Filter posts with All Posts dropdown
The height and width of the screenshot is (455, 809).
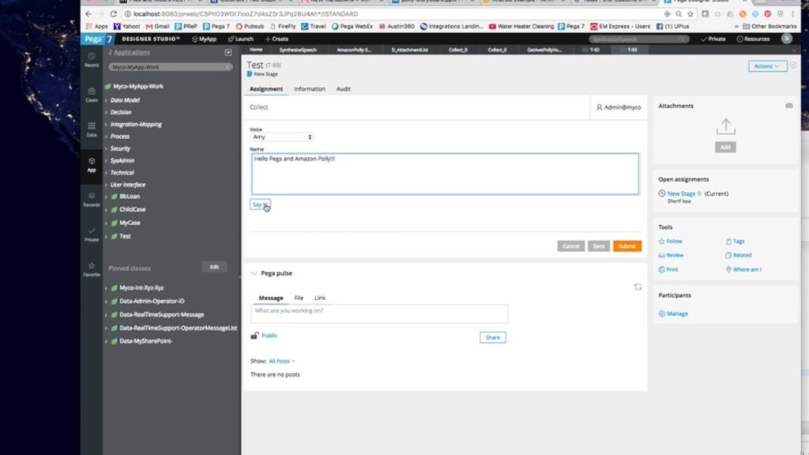[282, 361]
